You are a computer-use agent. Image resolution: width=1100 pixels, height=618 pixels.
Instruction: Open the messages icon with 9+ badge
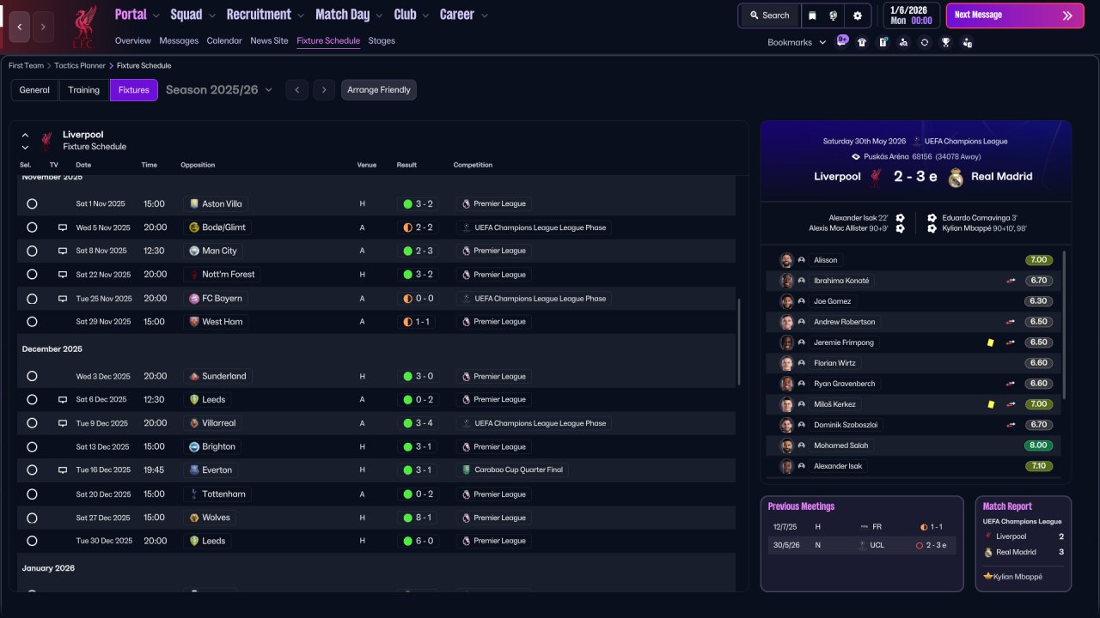pyautogui.click(x=841, y=41)
